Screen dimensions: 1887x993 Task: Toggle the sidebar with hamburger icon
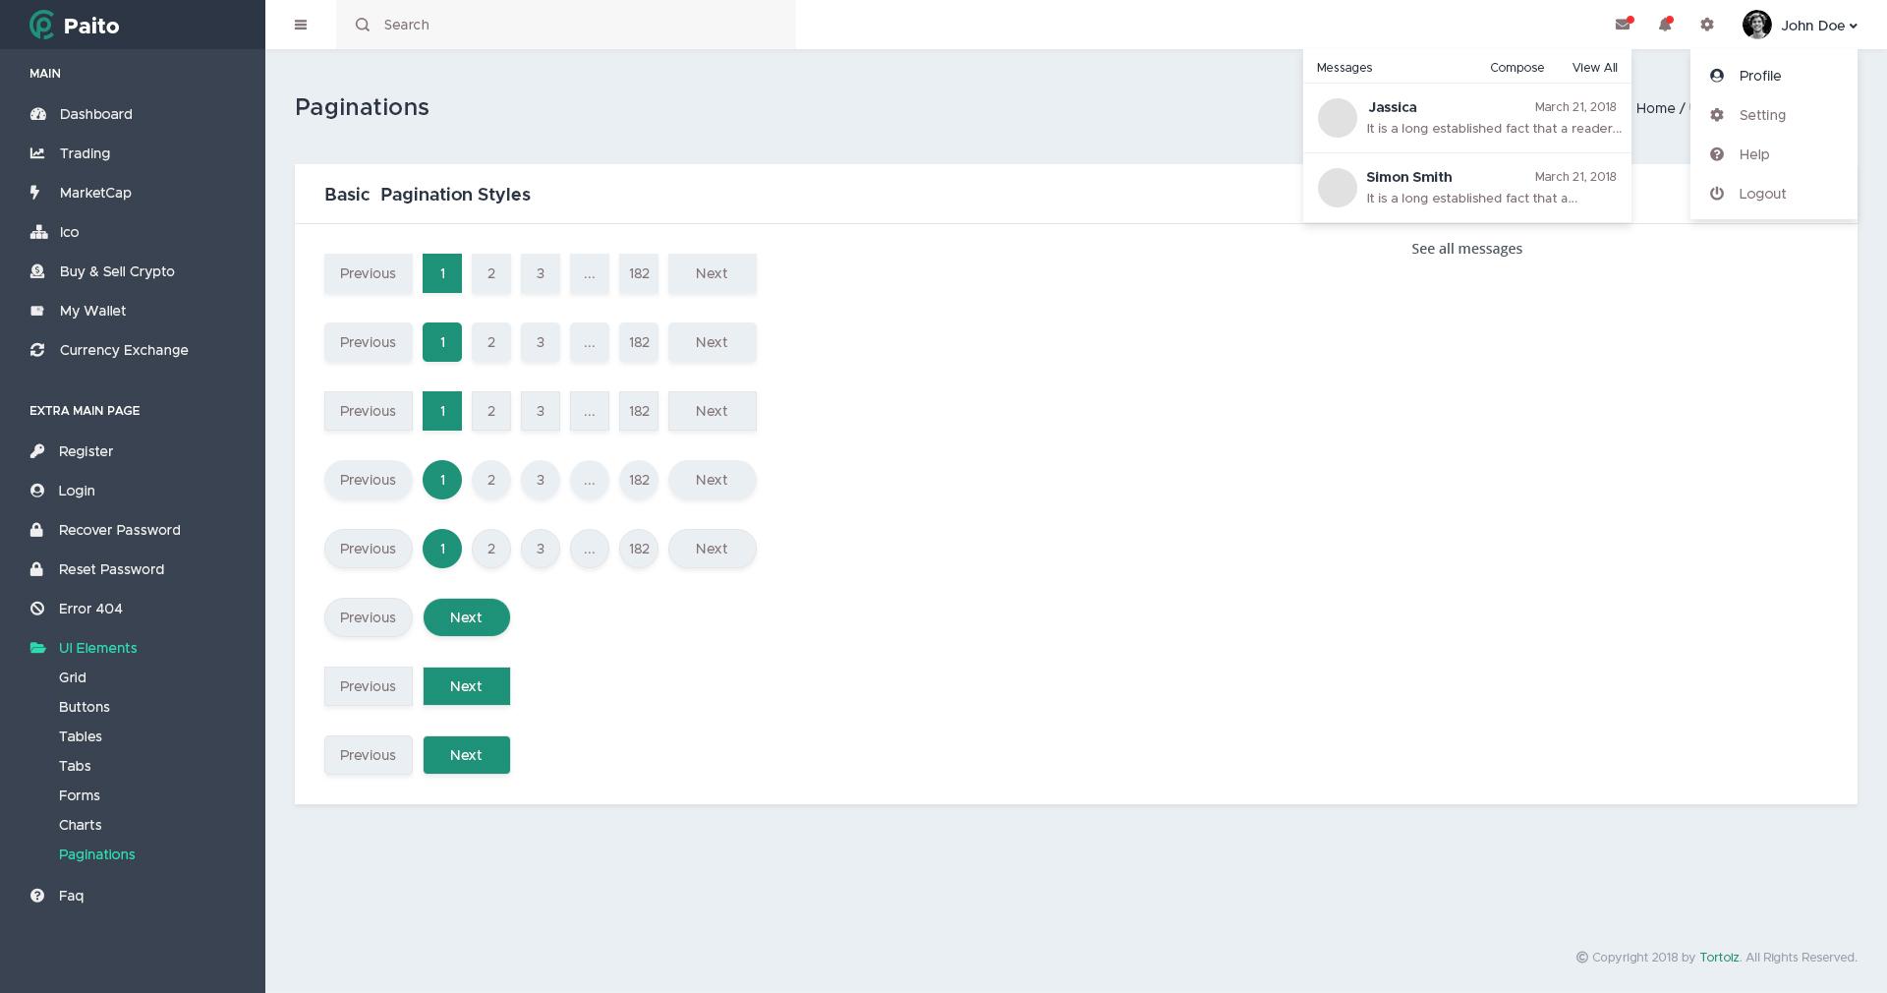pos(301,25)
